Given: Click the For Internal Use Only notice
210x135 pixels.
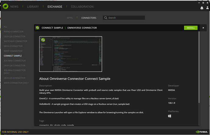Looking at the screenshot, I should pos(15,132).
